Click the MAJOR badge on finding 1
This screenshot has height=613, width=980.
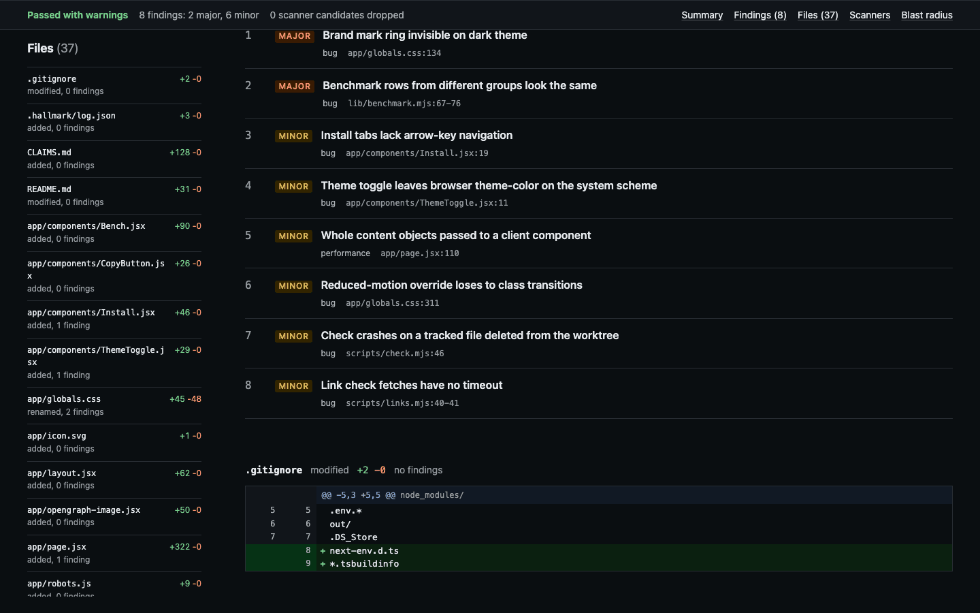coord(295,36)
